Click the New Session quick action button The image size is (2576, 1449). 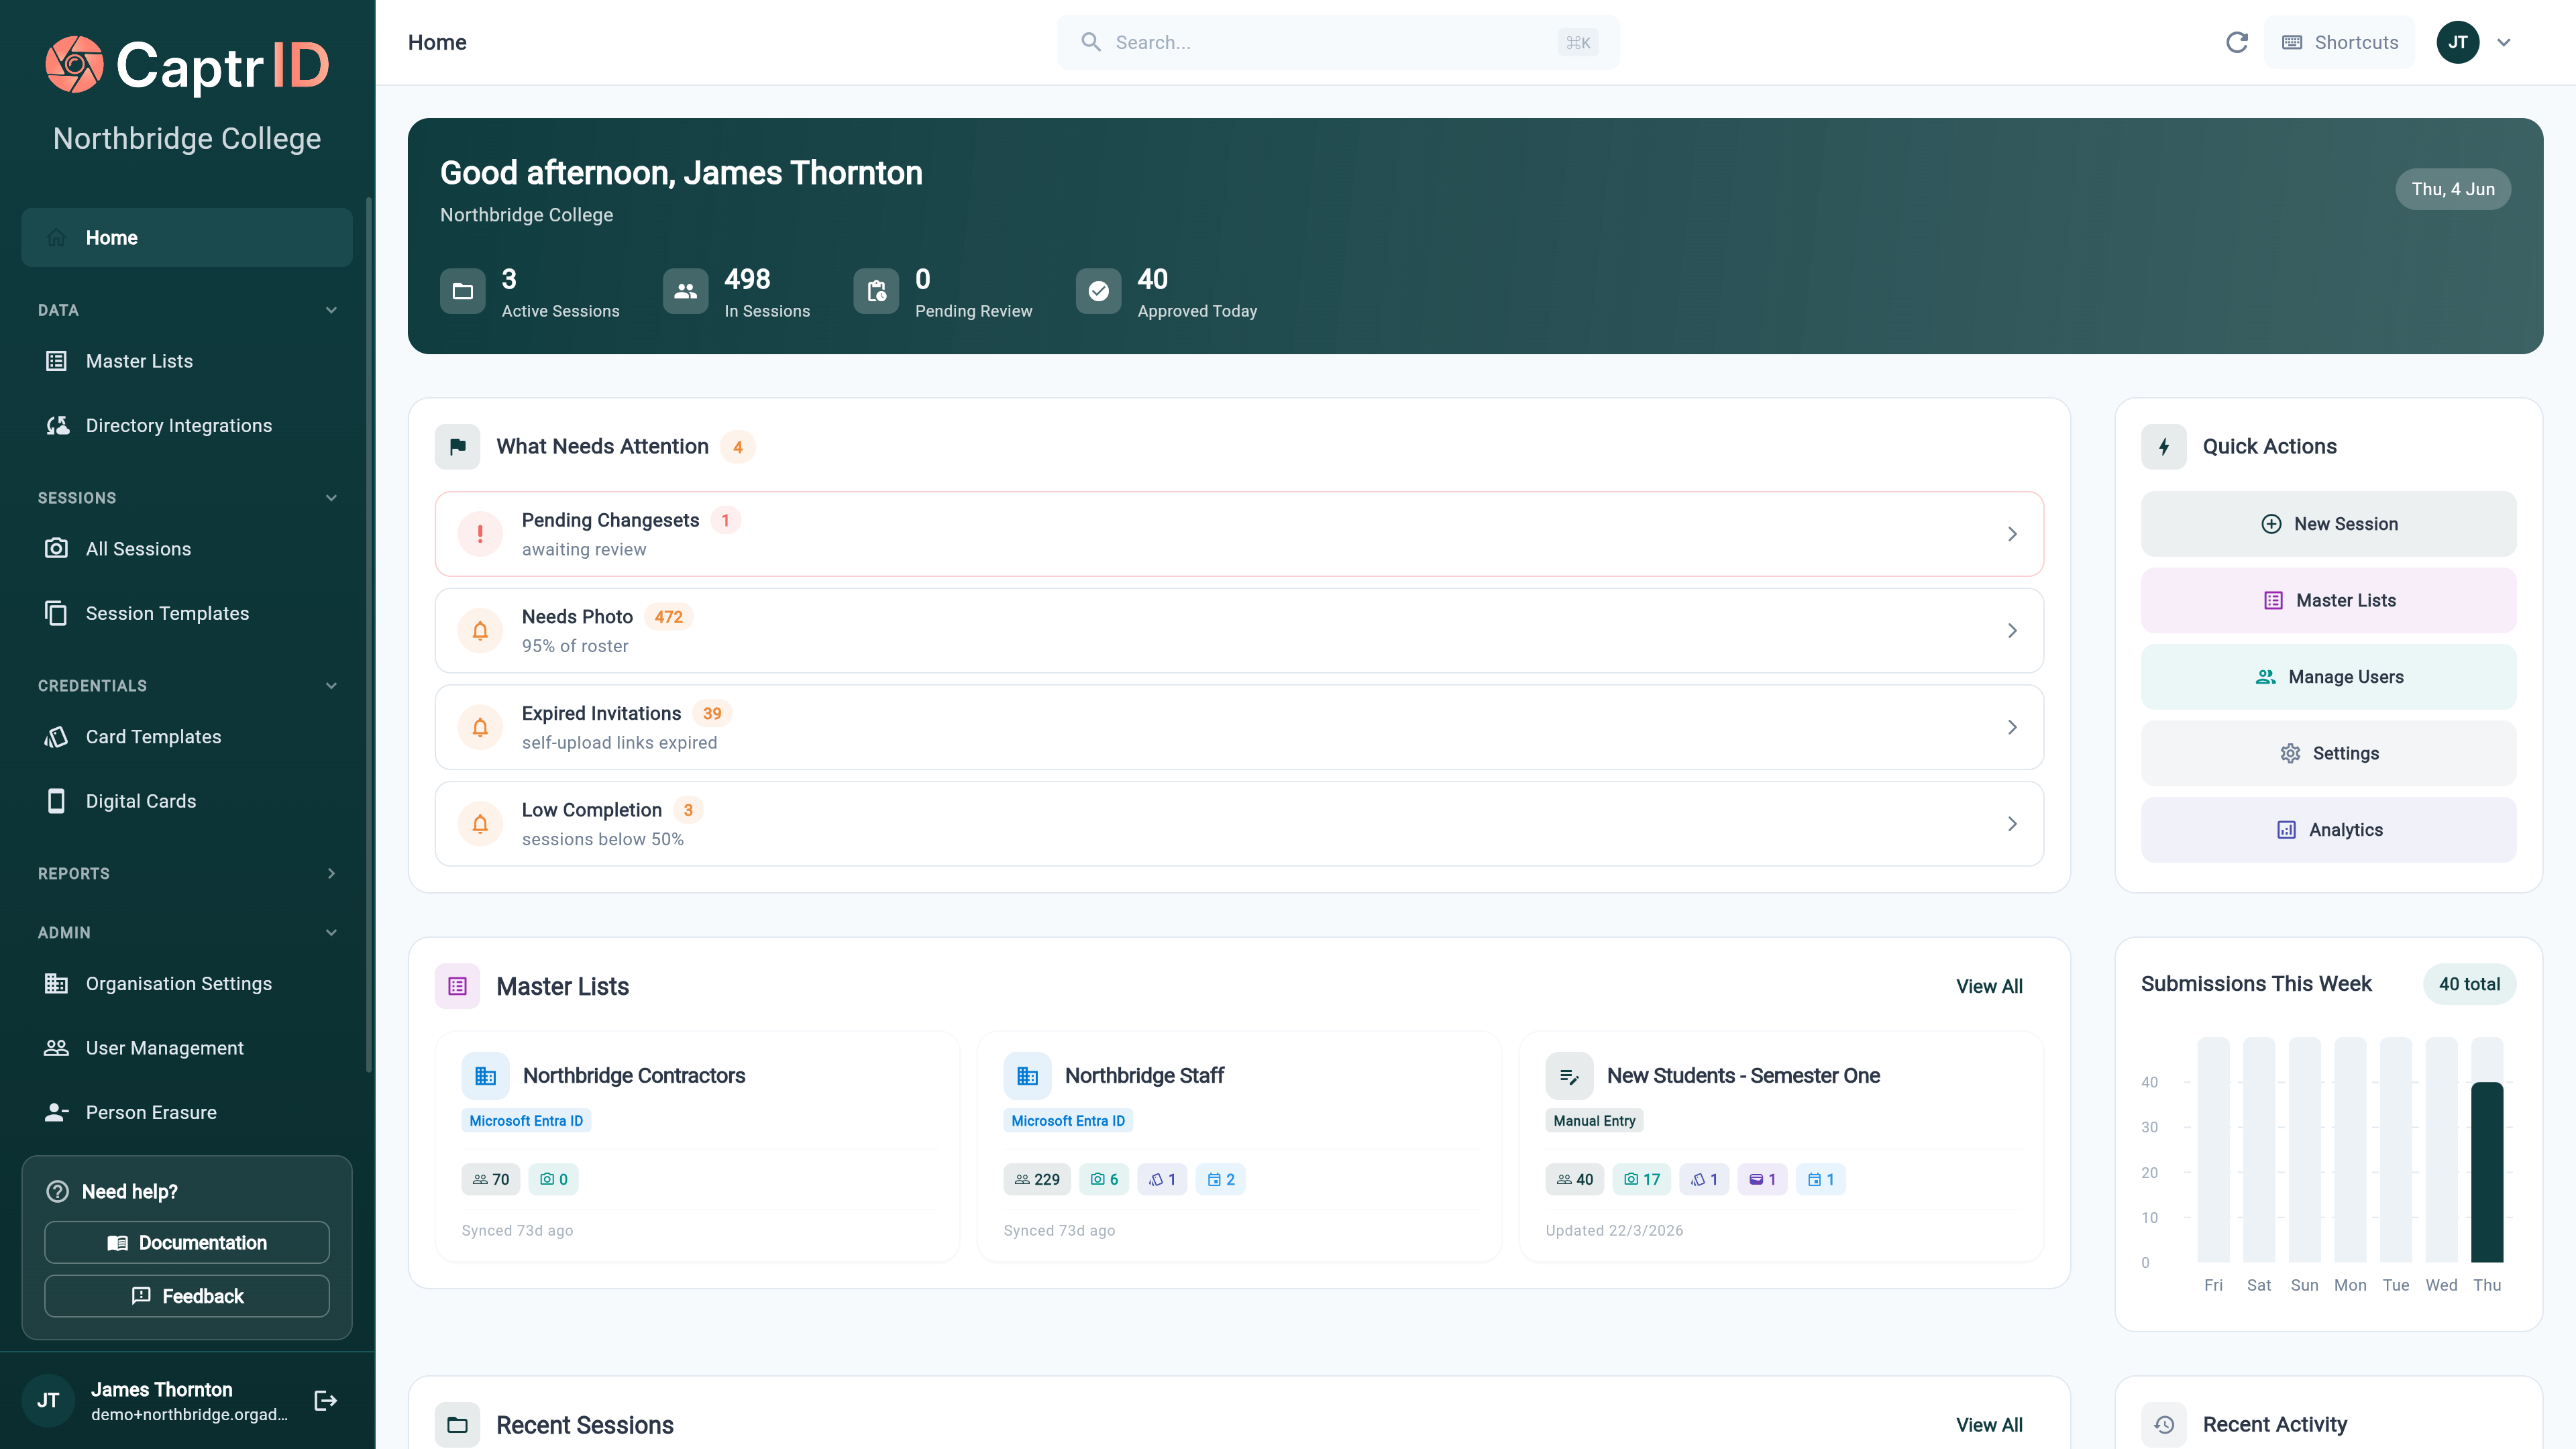(2328, 524)
